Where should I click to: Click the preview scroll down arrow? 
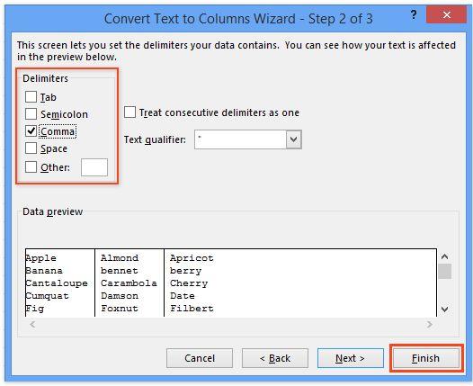[444, 309]
